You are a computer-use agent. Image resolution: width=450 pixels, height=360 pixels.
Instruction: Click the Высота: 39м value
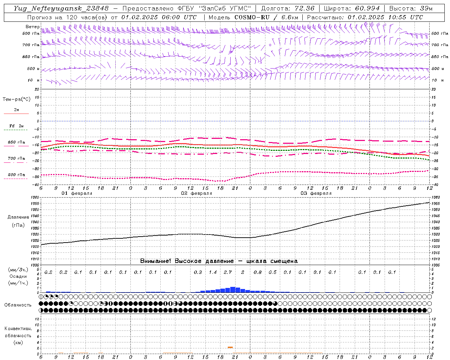pyautogui.click(x=411, y=8)
